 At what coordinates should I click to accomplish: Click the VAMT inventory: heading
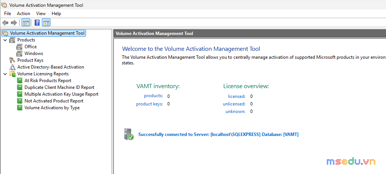coord(158,86)
